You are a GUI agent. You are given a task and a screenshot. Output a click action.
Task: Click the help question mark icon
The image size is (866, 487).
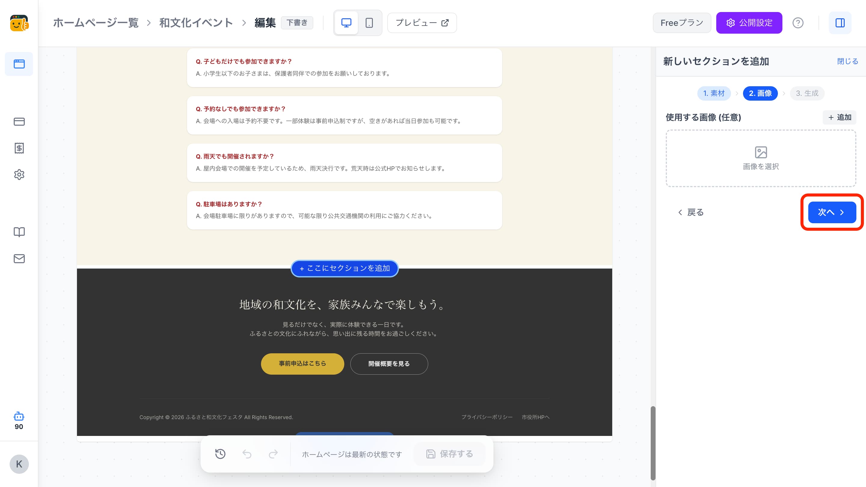(x=798, y=23)
